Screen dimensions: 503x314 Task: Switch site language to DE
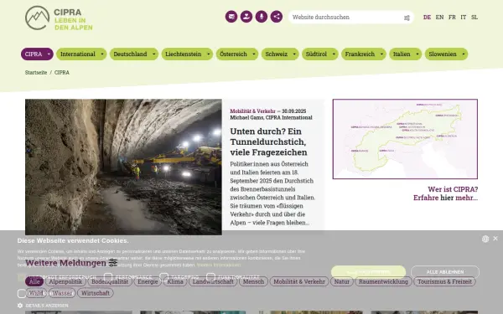pos(427,18)
